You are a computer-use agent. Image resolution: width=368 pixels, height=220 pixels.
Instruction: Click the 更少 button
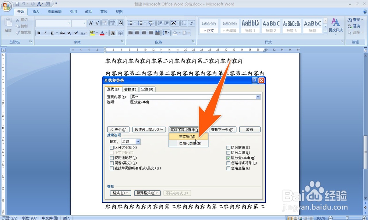click(118, 129)
